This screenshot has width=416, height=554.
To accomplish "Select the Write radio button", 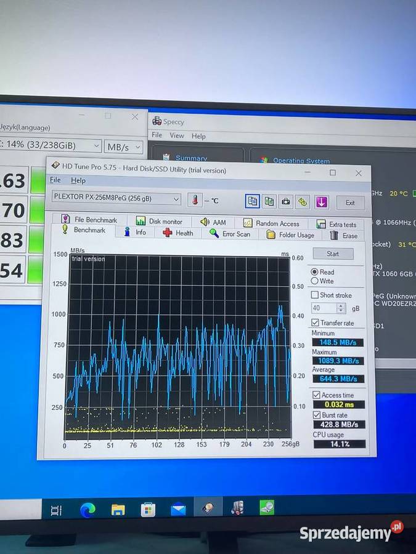I will (315, 281).
